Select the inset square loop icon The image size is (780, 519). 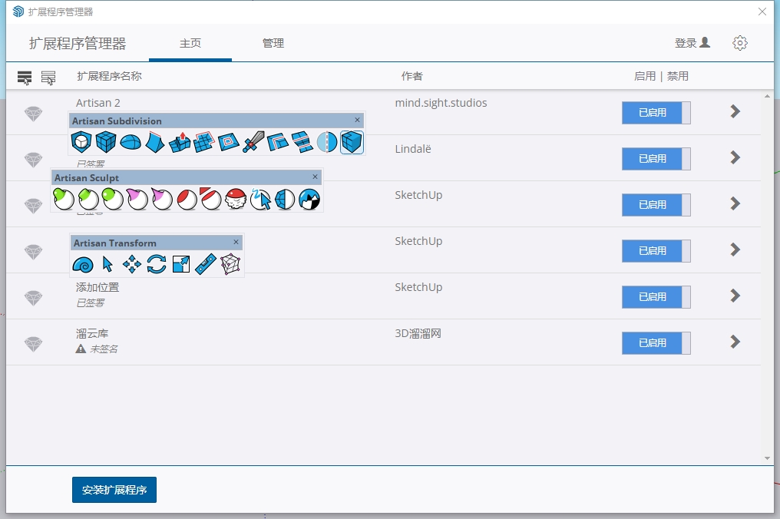(x=228, y=142)
